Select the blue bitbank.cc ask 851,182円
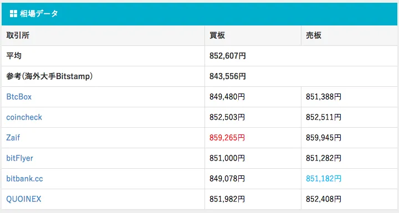The width and height of the screenshot is (399, 213). point(324,179)
